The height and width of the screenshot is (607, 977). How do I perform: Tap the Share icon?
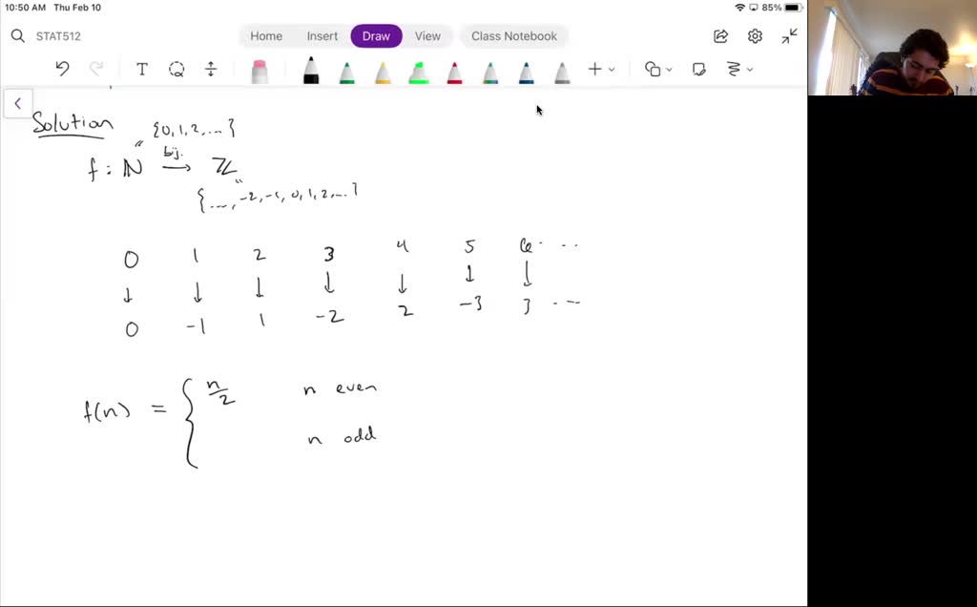(x=721, y=36)
